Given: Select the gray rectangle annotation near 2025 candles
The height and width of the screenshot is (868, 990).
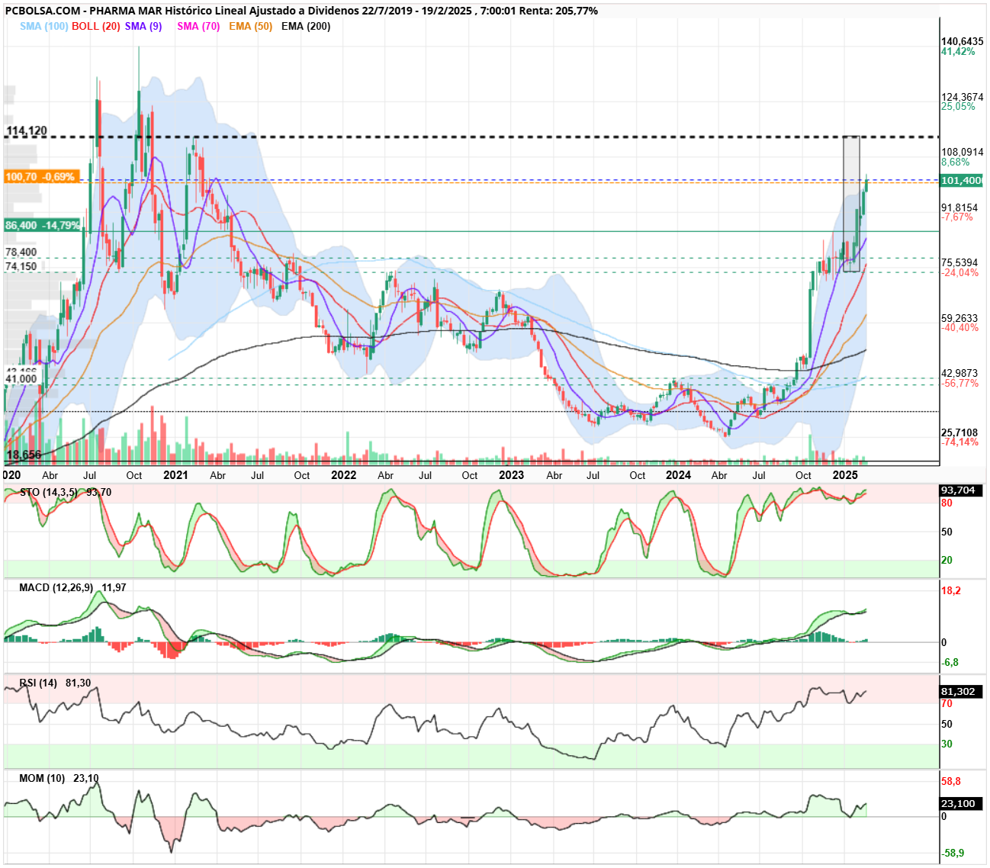Looking at the screenshot, I should (x=851, y=204).
